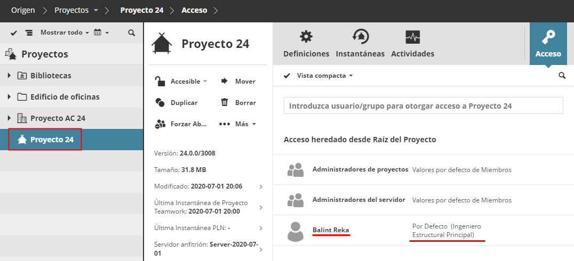This screenshot has width=574, height=261.
Task: Click the Administradores del servidor group icon
Action: click(296, 200)
